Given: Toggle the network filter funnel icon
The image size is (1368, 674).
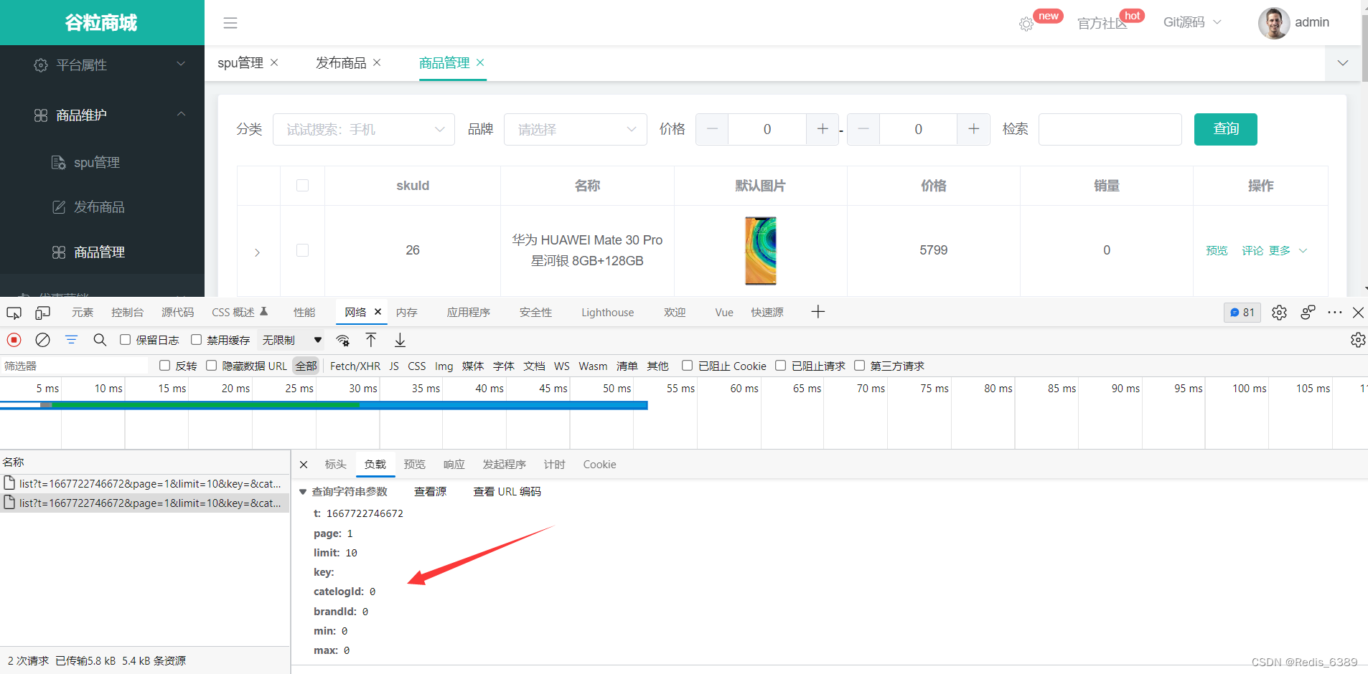Looking at the screenshot, I should coord(71,340).
